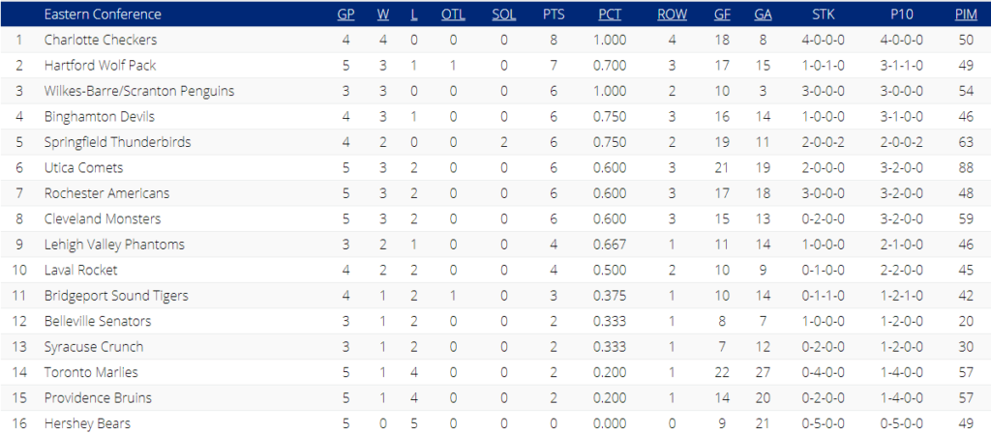Click Lehigh Valley Phantoms team name

click(114, 245)
